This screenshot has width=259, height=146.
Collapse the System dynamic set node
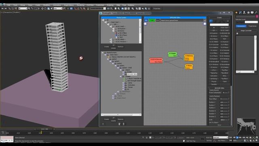coord(121,77)
